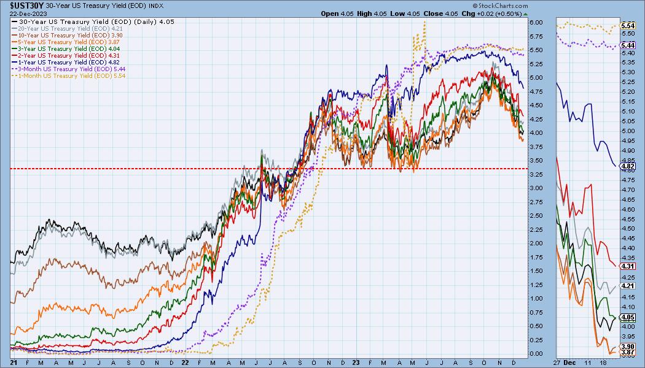Click the Chg +0.02 (+0.50%) value
Viewport: 645px width, 368px height.
point(491,13)
